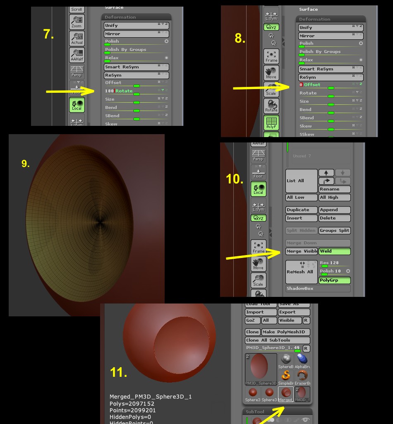Click the Zoom icon in panel 7
The height and width of the screenshot is (424, 393).
click(x=77, y=22)
